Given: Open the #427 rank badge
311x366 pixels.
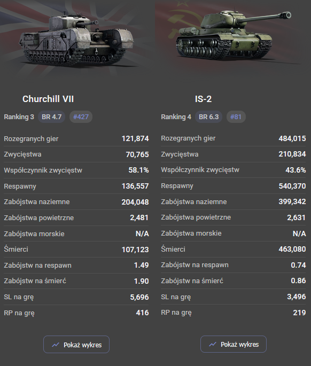Looking at the screenshot, I should (x=81, y=116).
